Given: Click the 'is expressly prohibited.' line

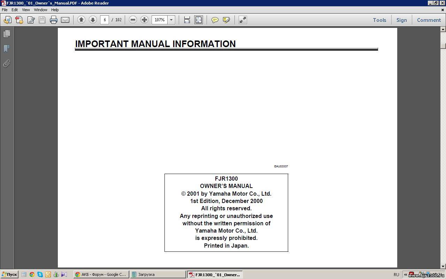Looking at the screenshot, I should [x=226, y=238].
